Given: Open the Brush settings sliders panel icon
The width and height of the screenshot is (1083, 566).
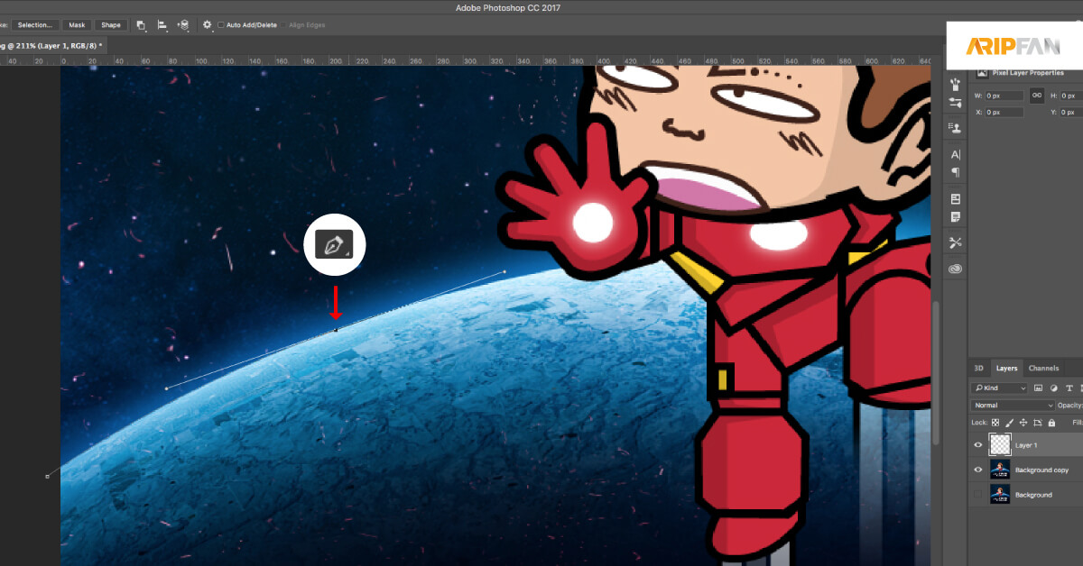Looking at the screenshot, I should pos(956,104).
